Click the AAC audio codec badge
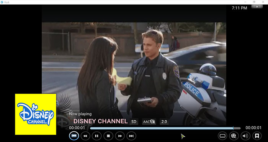 [149, 121]
